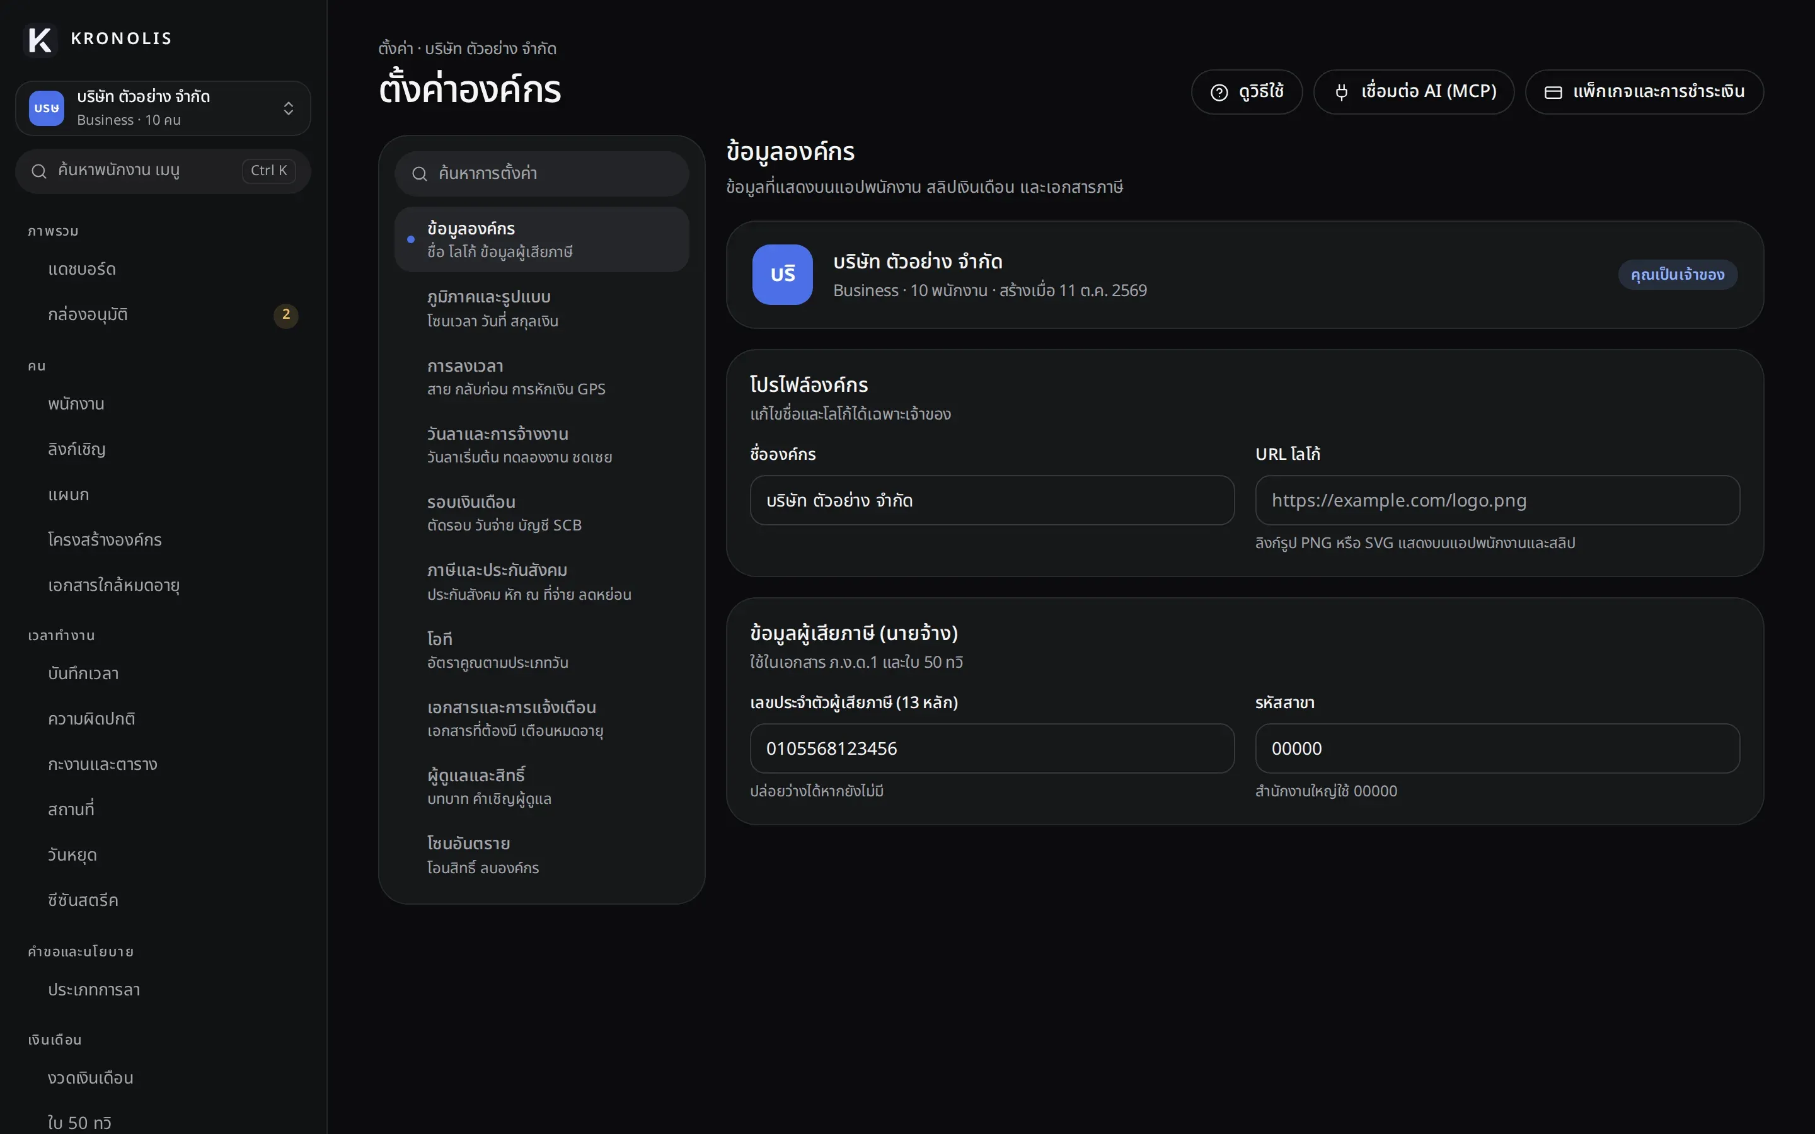Open พนักงาน in the sidebar

[163, 404]
